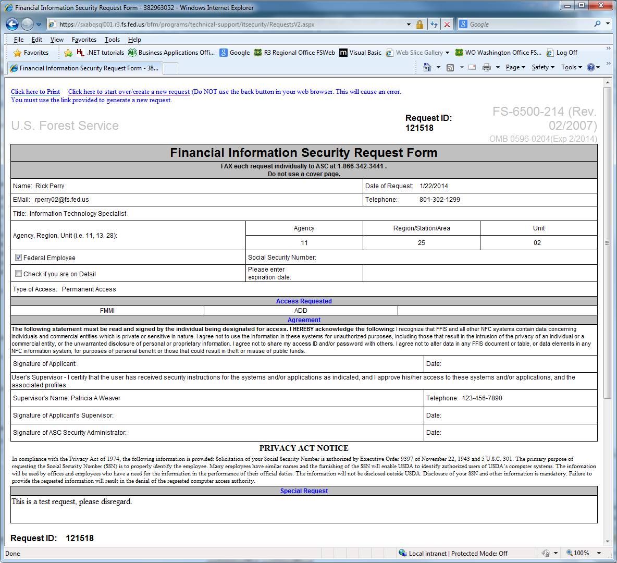Click the email rperry02@fs.fed.us text

point(62,200)
